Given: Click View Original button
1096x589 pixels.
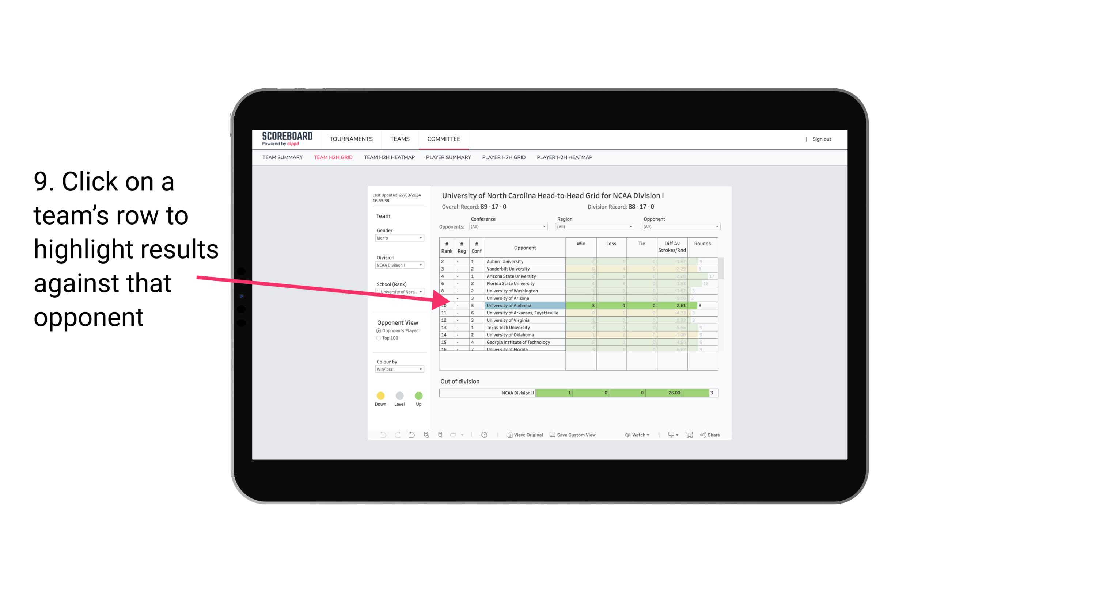Looking at the screenshot, I should pyautogui.click(x=525, y=435).
